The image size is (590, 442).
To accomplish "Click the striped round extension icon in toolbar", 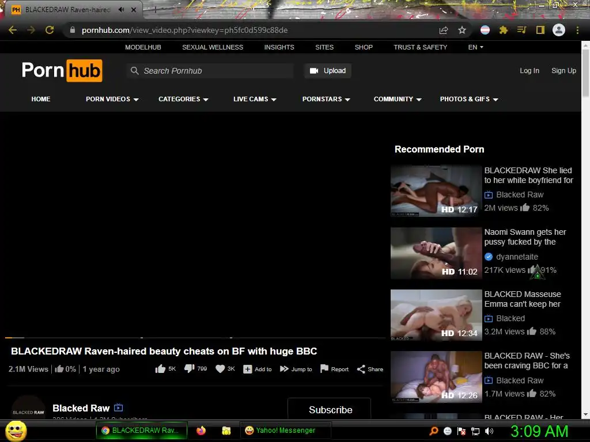I will coord(485,30).
